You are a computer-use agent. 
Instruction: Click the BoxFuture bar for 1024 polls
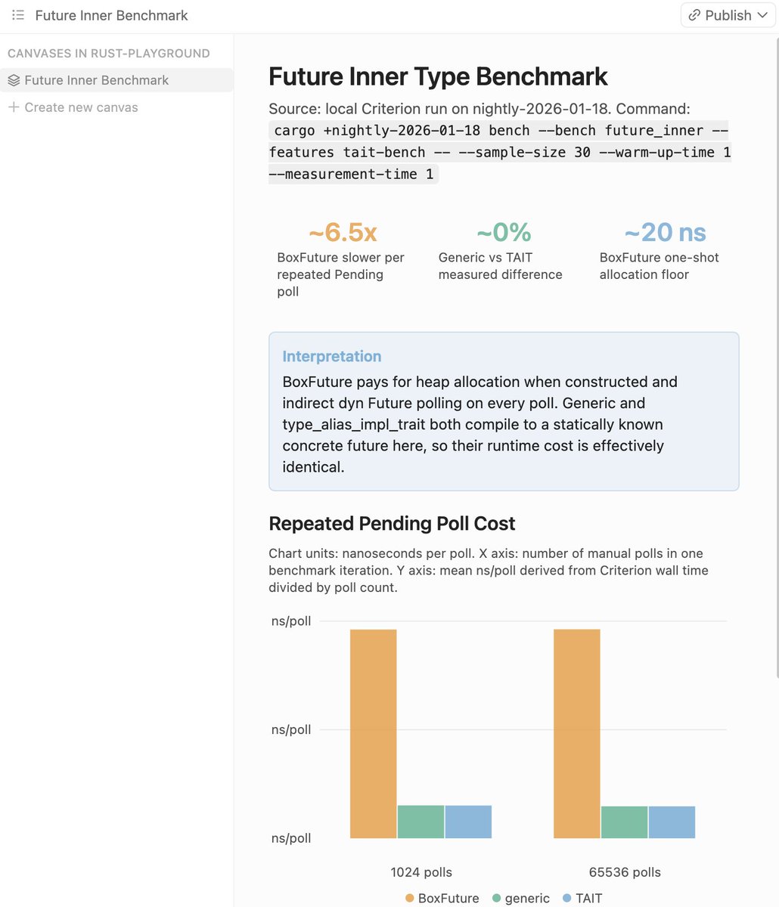[374, 734]
